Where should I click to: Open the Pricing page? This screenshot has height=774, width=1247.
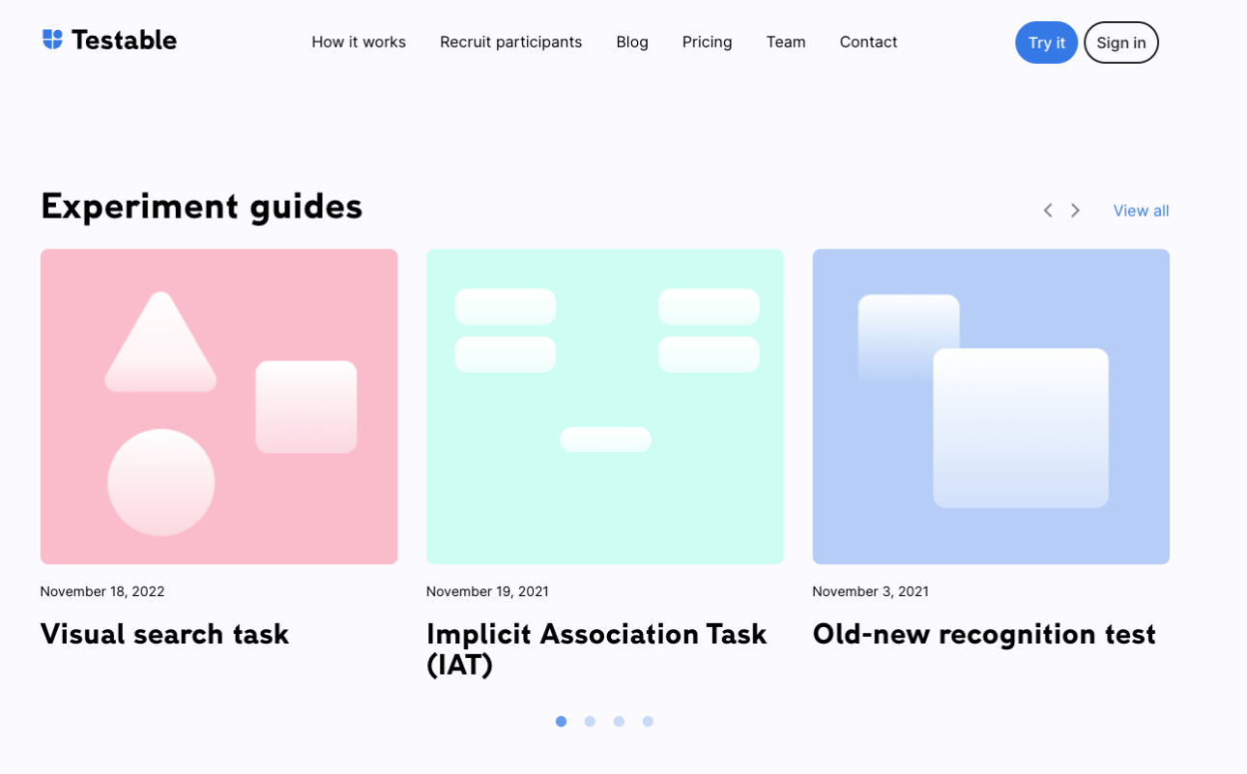pos(707,42)
